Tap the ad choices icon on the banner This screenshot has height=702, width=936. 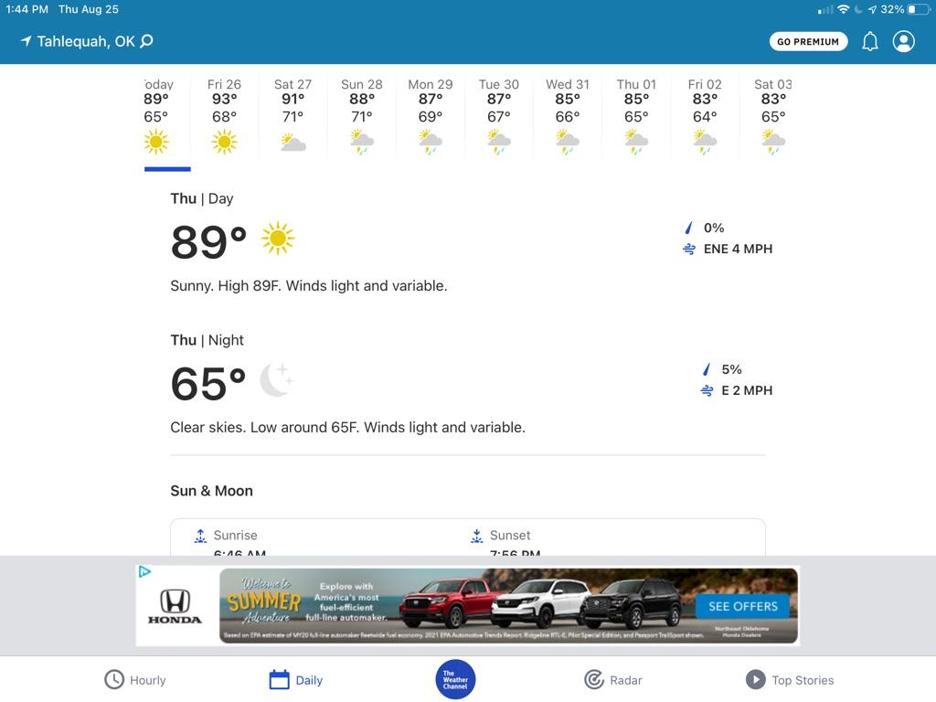(x=144, y=572)
